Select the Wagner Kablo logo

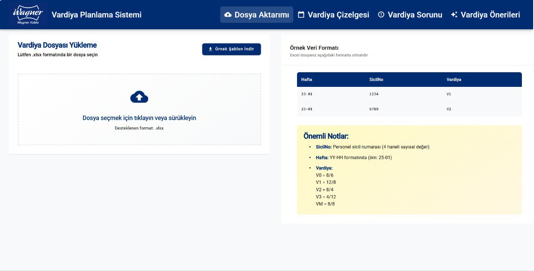pyautogui.click(x=28, y=15)
